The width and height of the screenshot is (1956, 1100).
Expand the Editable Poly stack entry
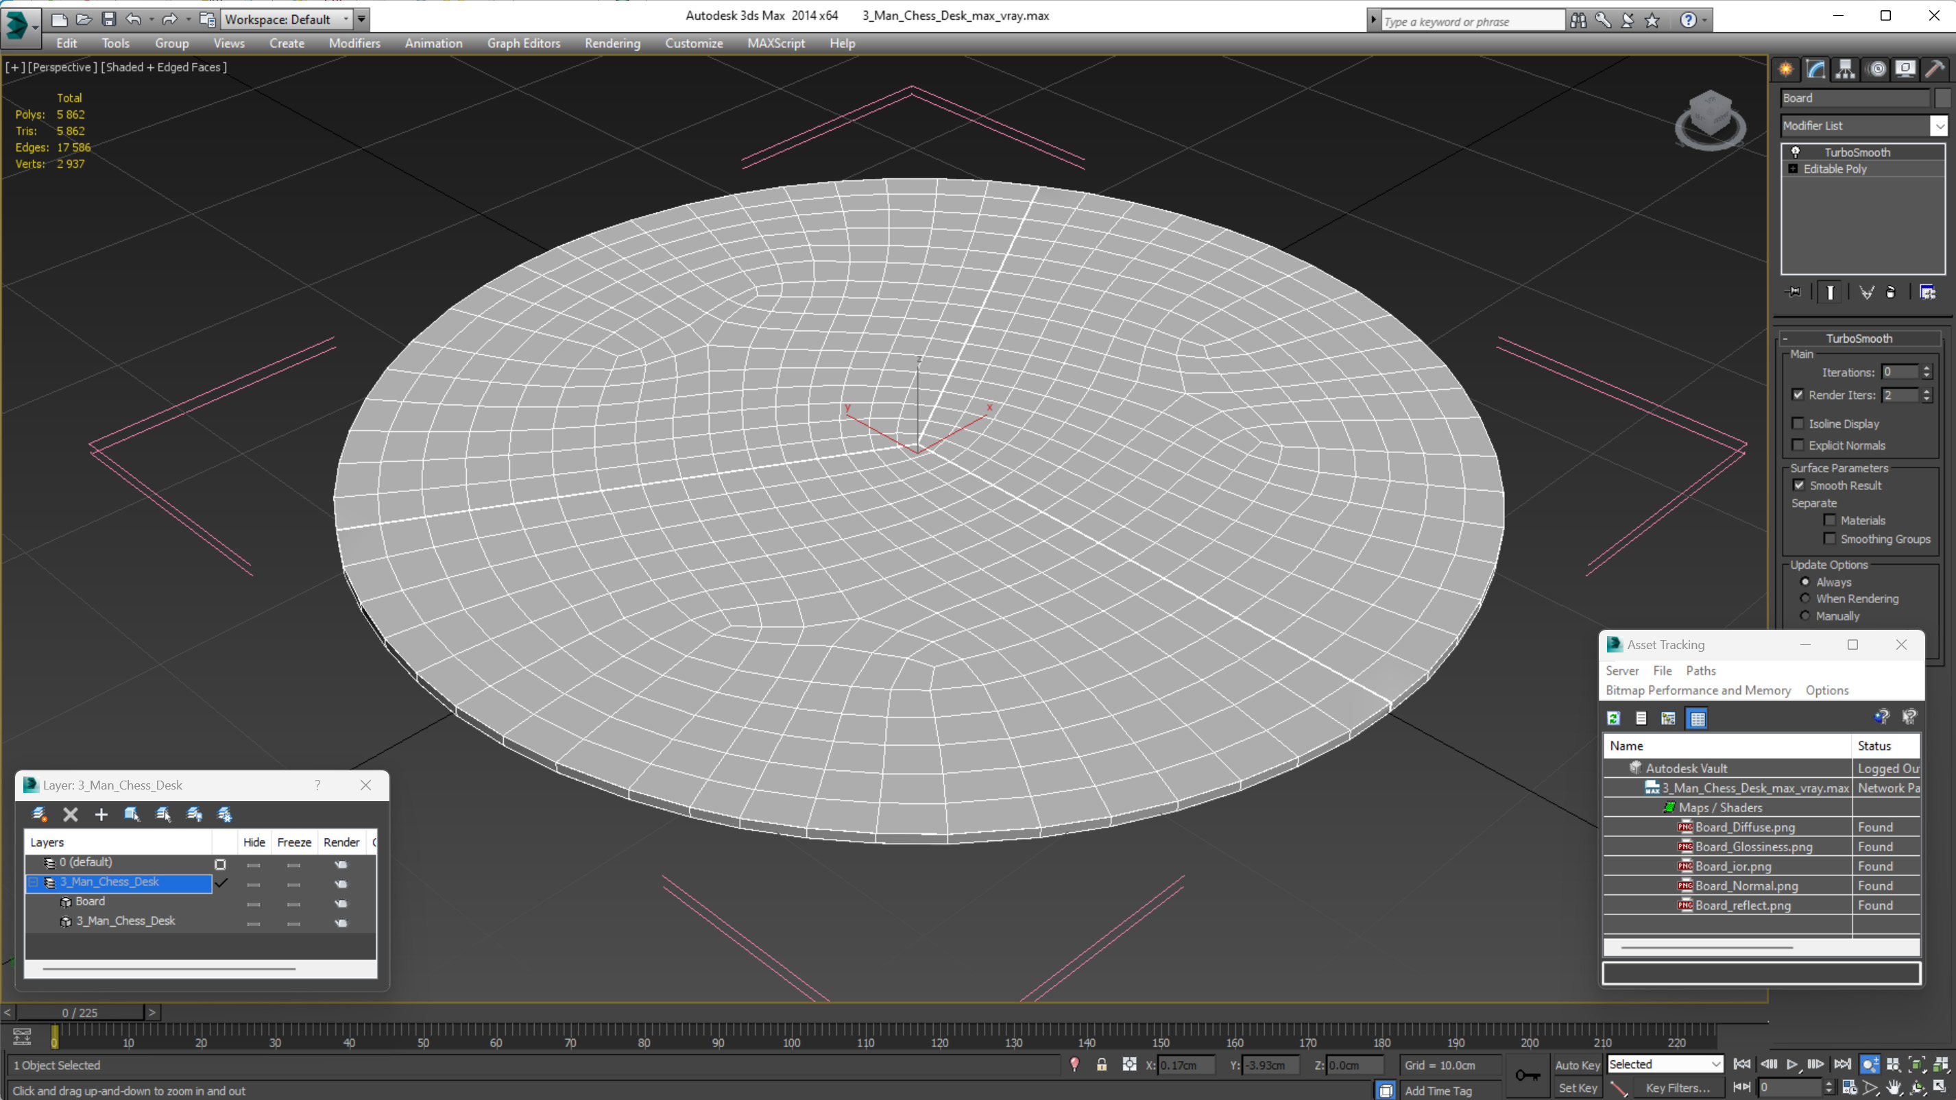pos(1793,169)
